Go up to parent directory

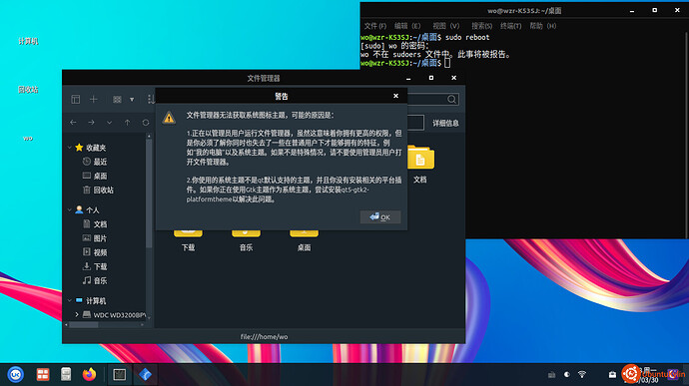127,123
